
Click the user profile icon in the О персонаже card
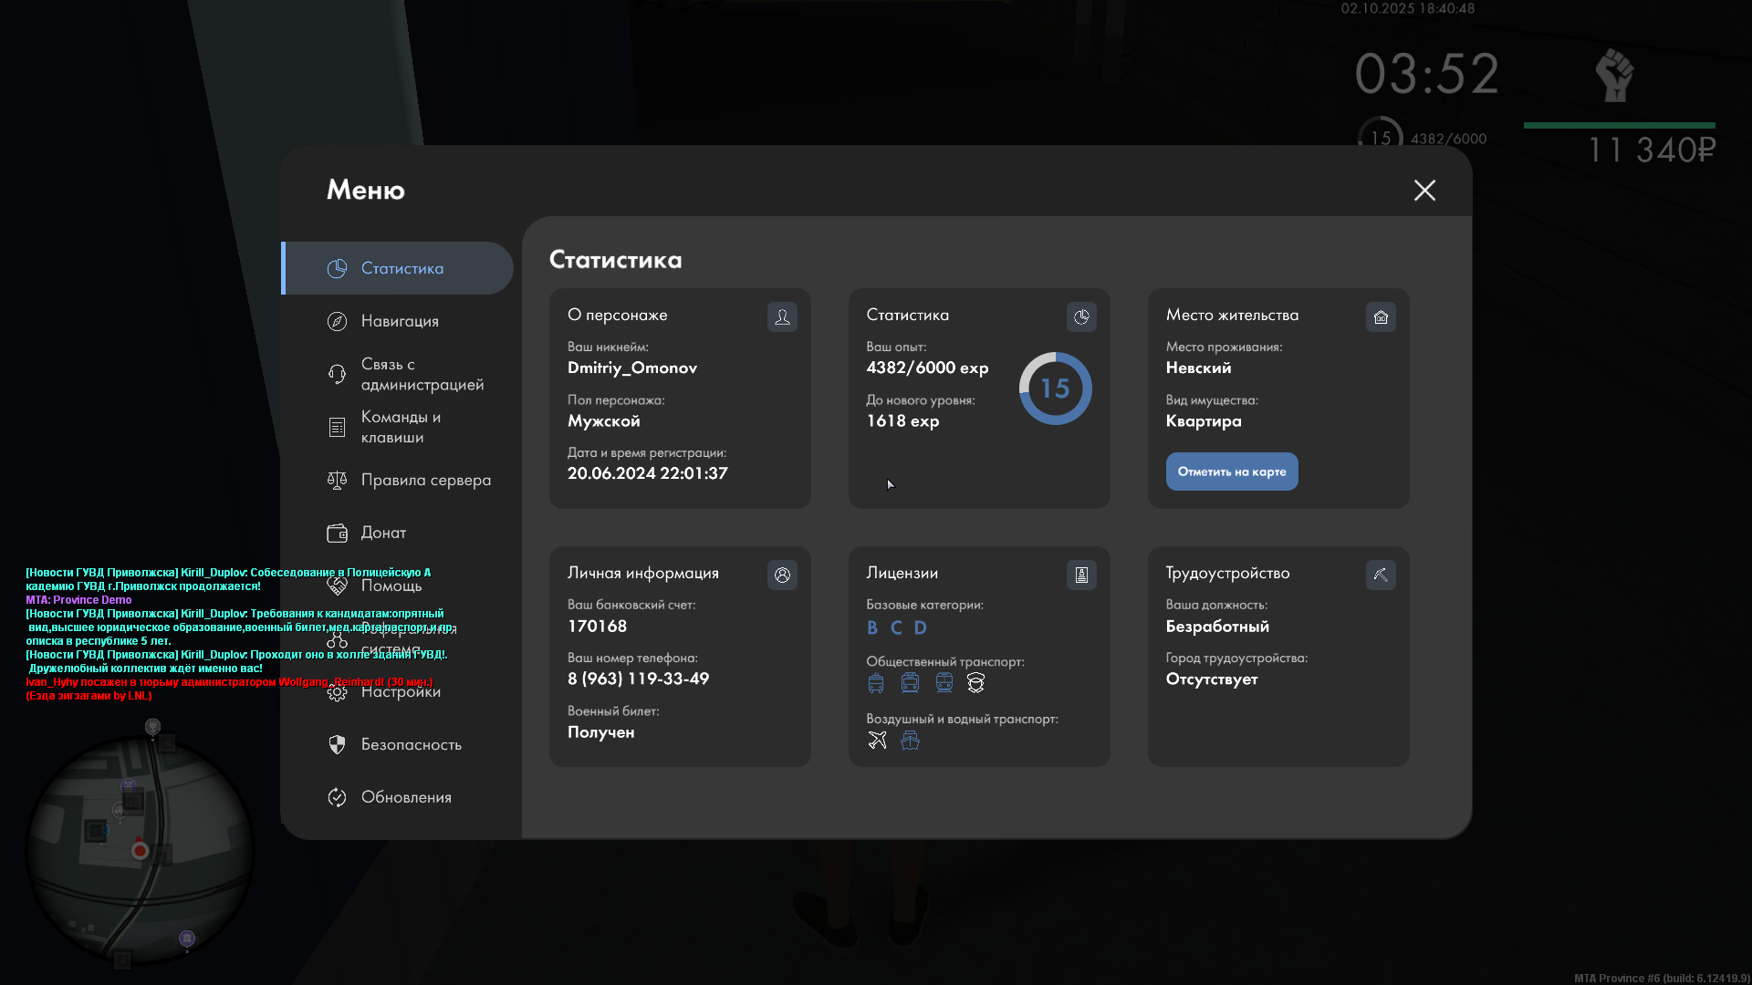782,316
